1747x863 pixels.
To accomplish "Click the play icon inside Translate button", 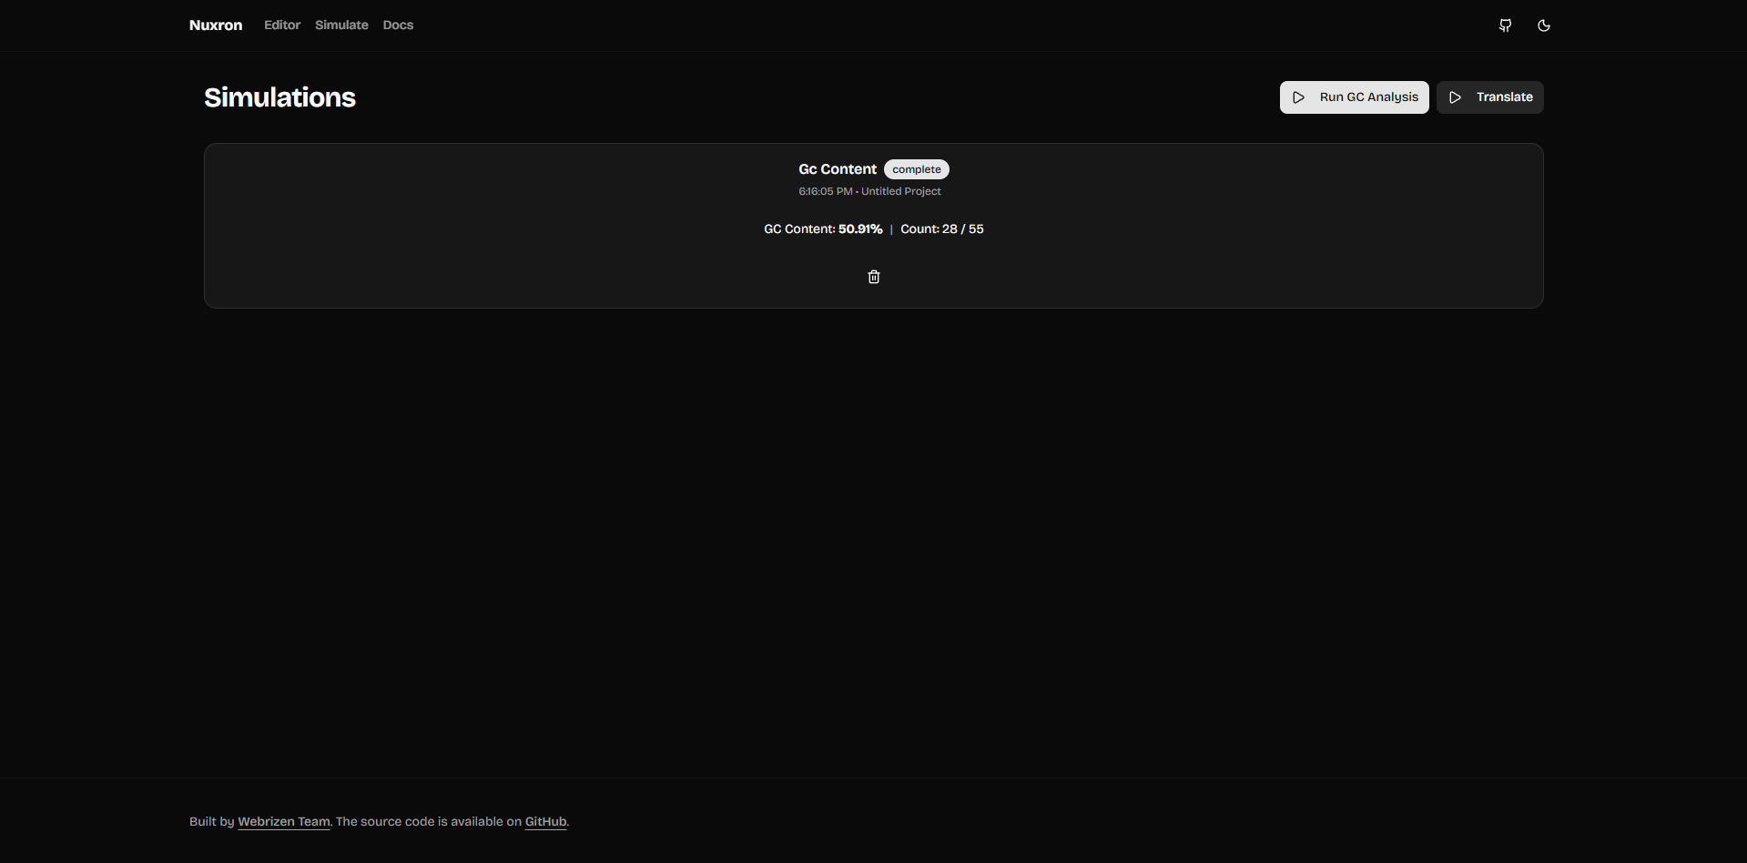I will coord(1455,96).
